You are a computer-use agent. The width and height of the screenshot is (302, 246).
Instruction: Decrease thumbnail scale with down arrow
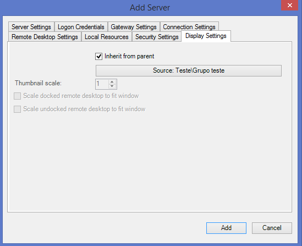pyautogui.click(x=112, y=86)
